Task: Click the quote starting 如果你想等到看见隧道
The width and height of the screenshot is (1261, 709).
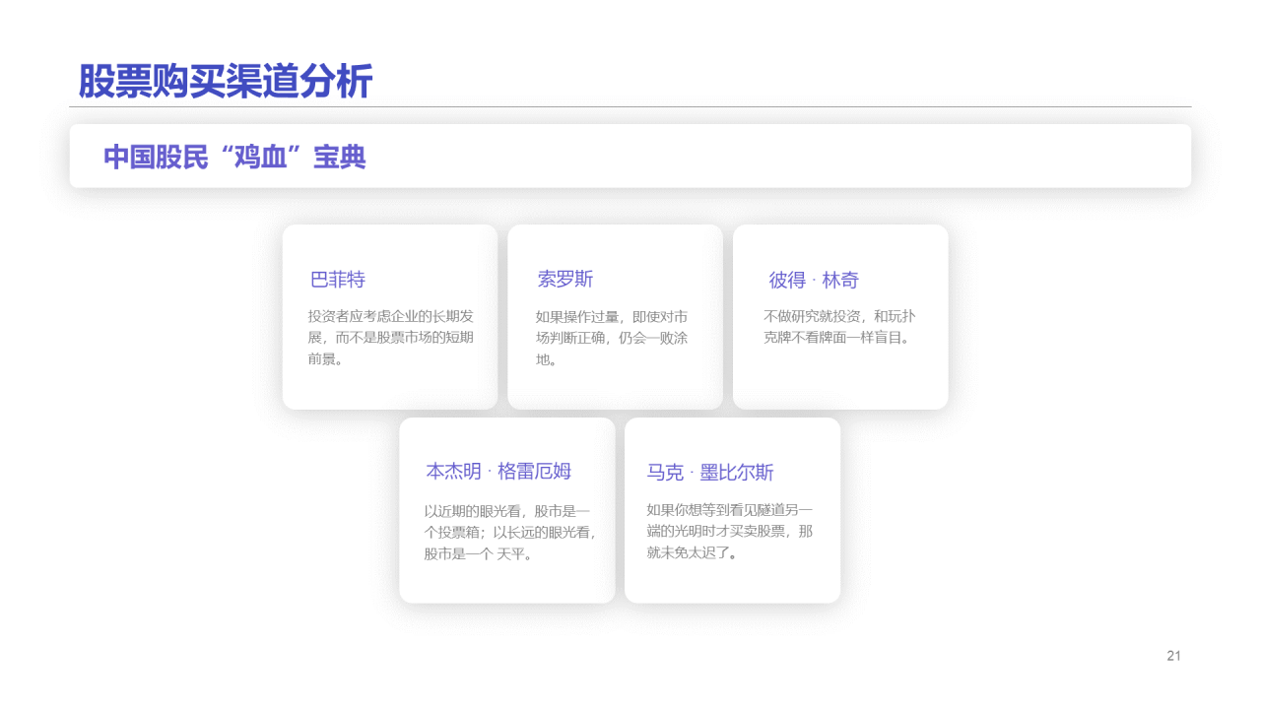Action: [x=730, y=531]
